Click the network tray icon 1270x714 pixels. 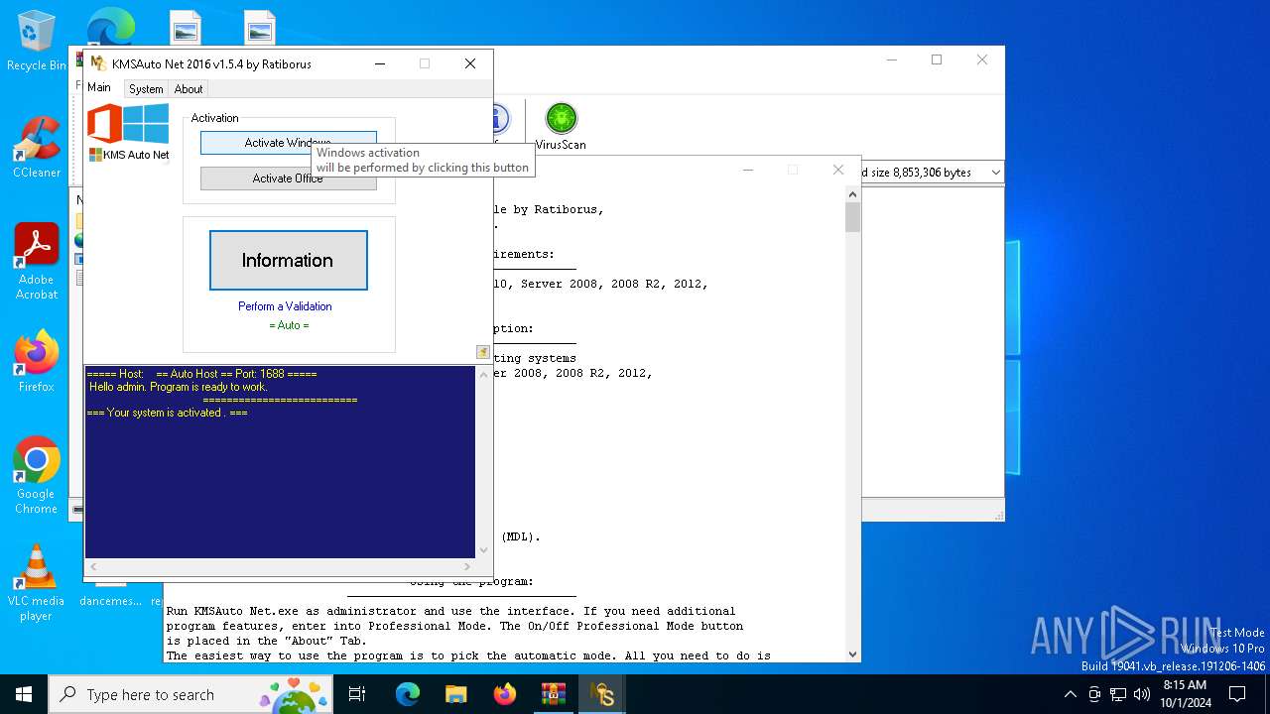coord(1118,694)
